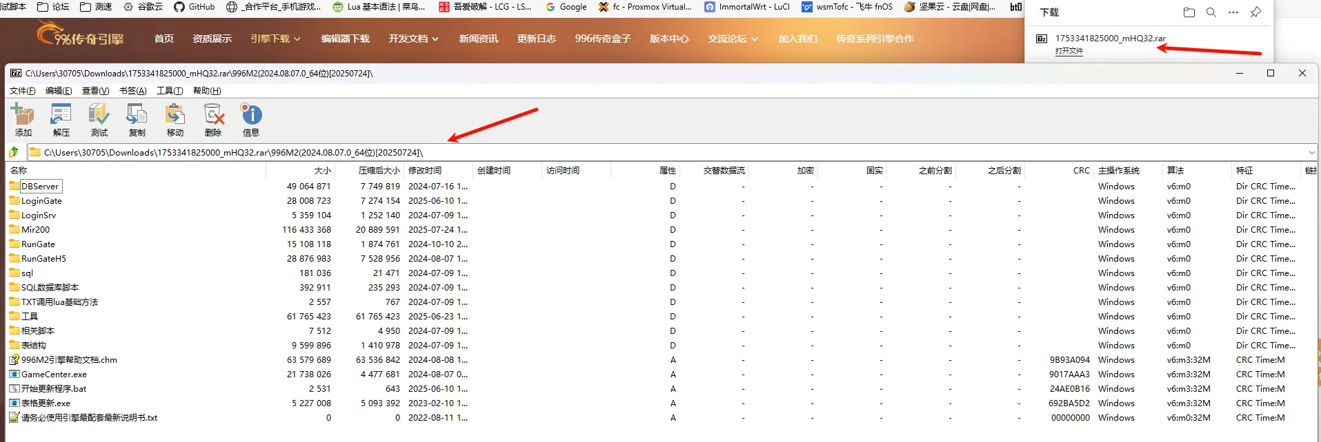Open the 工具(T) menu
Image resolution: width=1321 pixels, height=442 pixels.
[170, 91]
